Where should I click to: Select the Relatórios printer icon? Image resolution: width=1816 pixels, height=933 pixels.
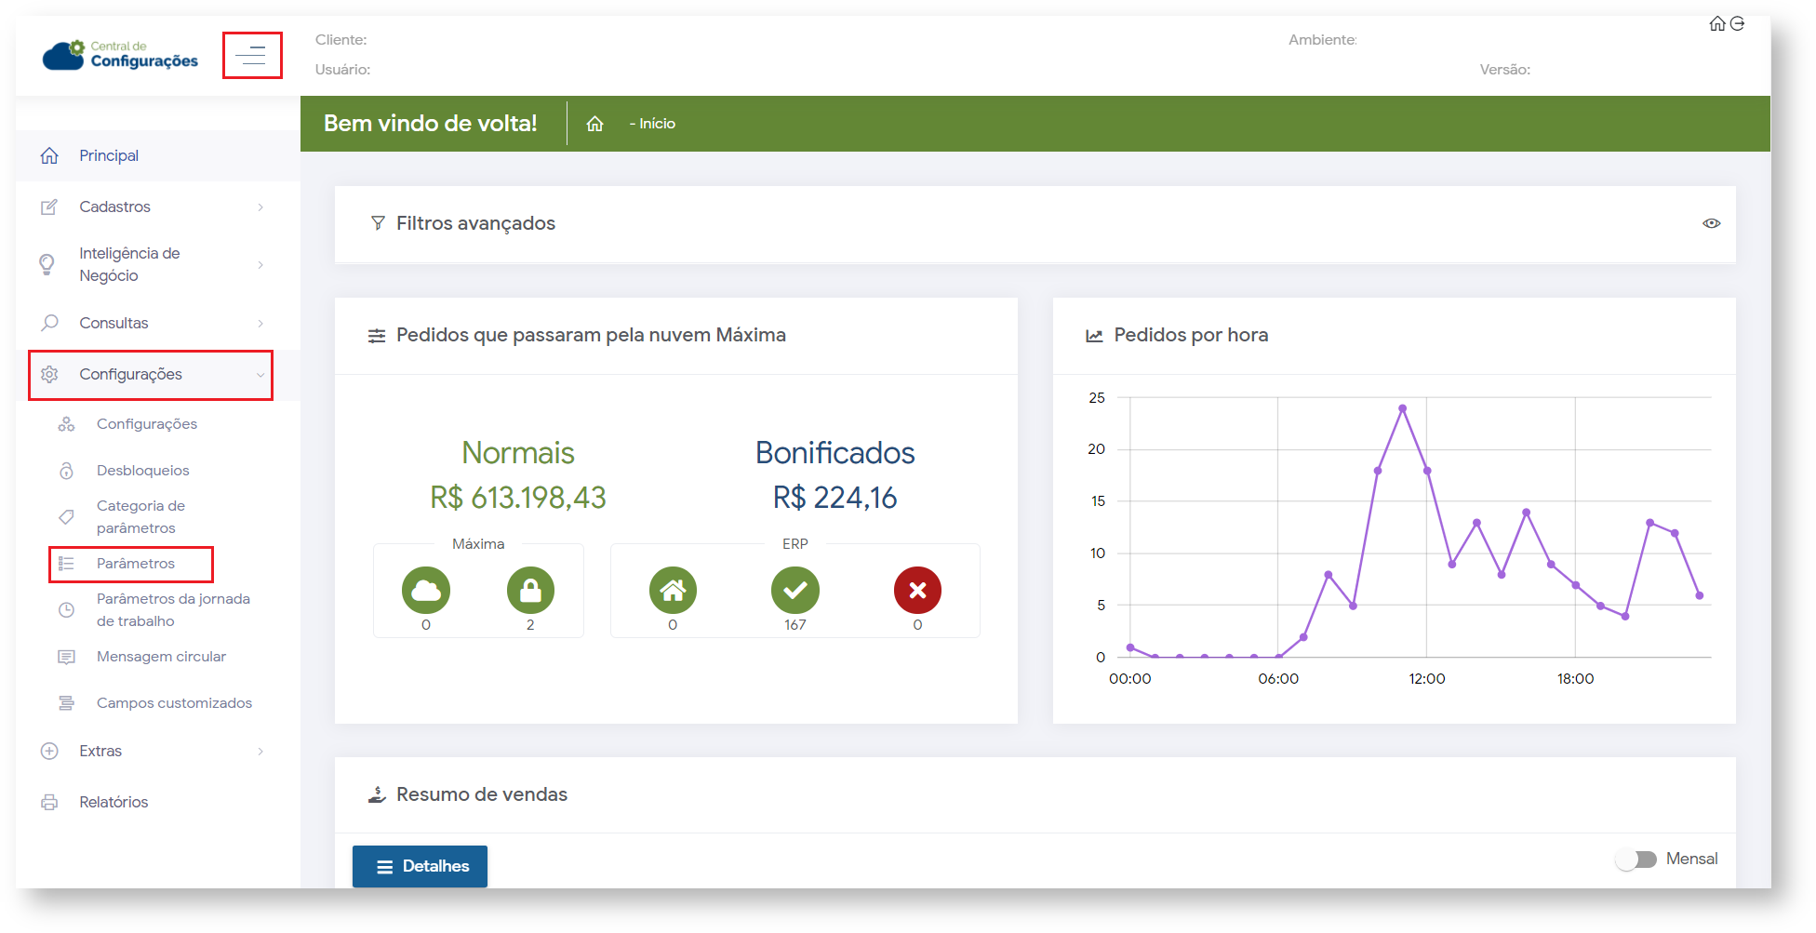point(49,801)
